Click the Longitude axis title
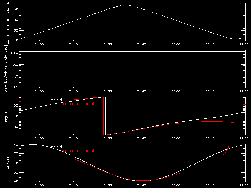The width and height of the screenshot is (251, 188). click(x=6, y=116)
